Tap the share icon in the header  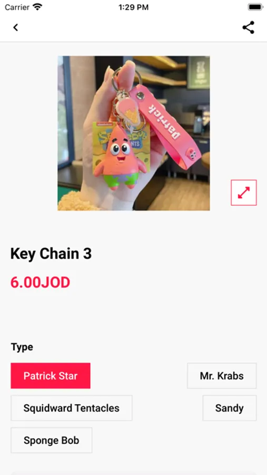coord(248,27)
